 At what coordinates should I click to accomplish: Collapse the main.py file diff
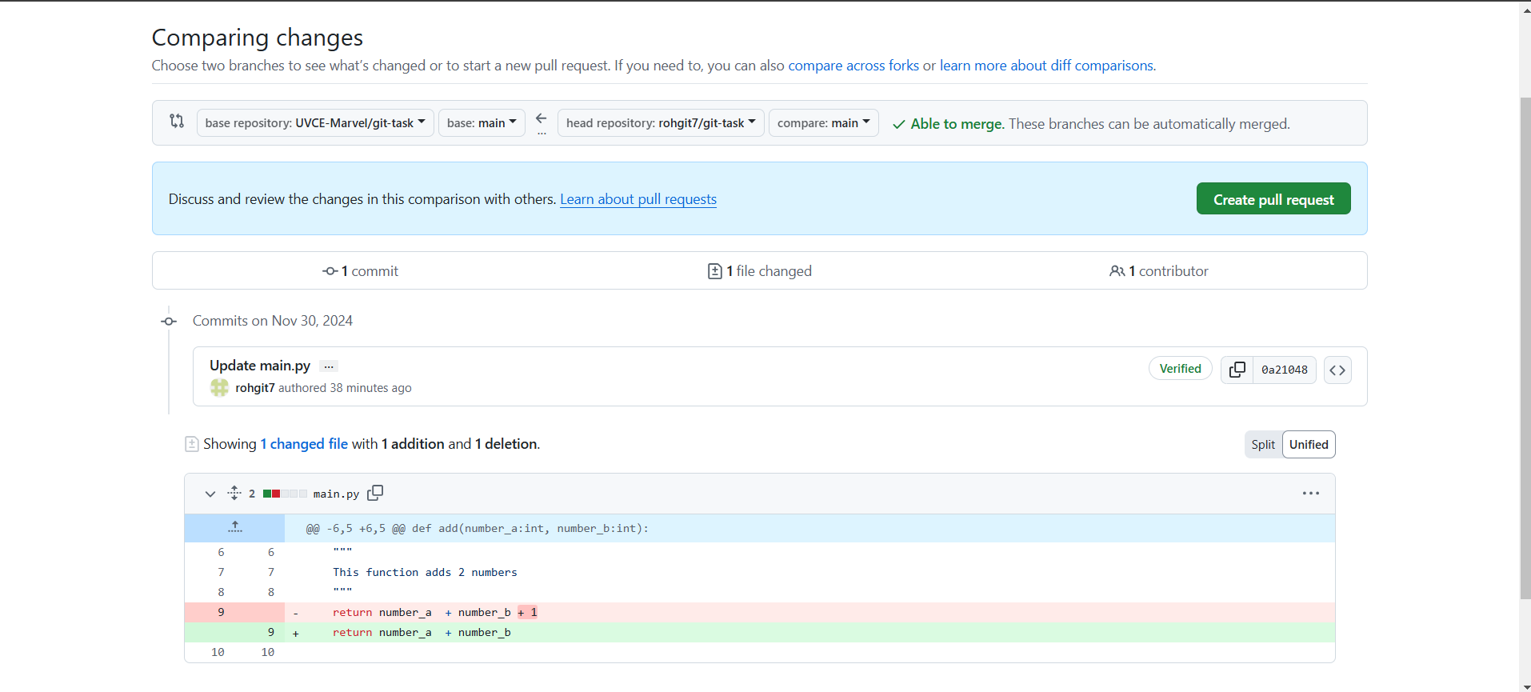[x=210, y=494]
